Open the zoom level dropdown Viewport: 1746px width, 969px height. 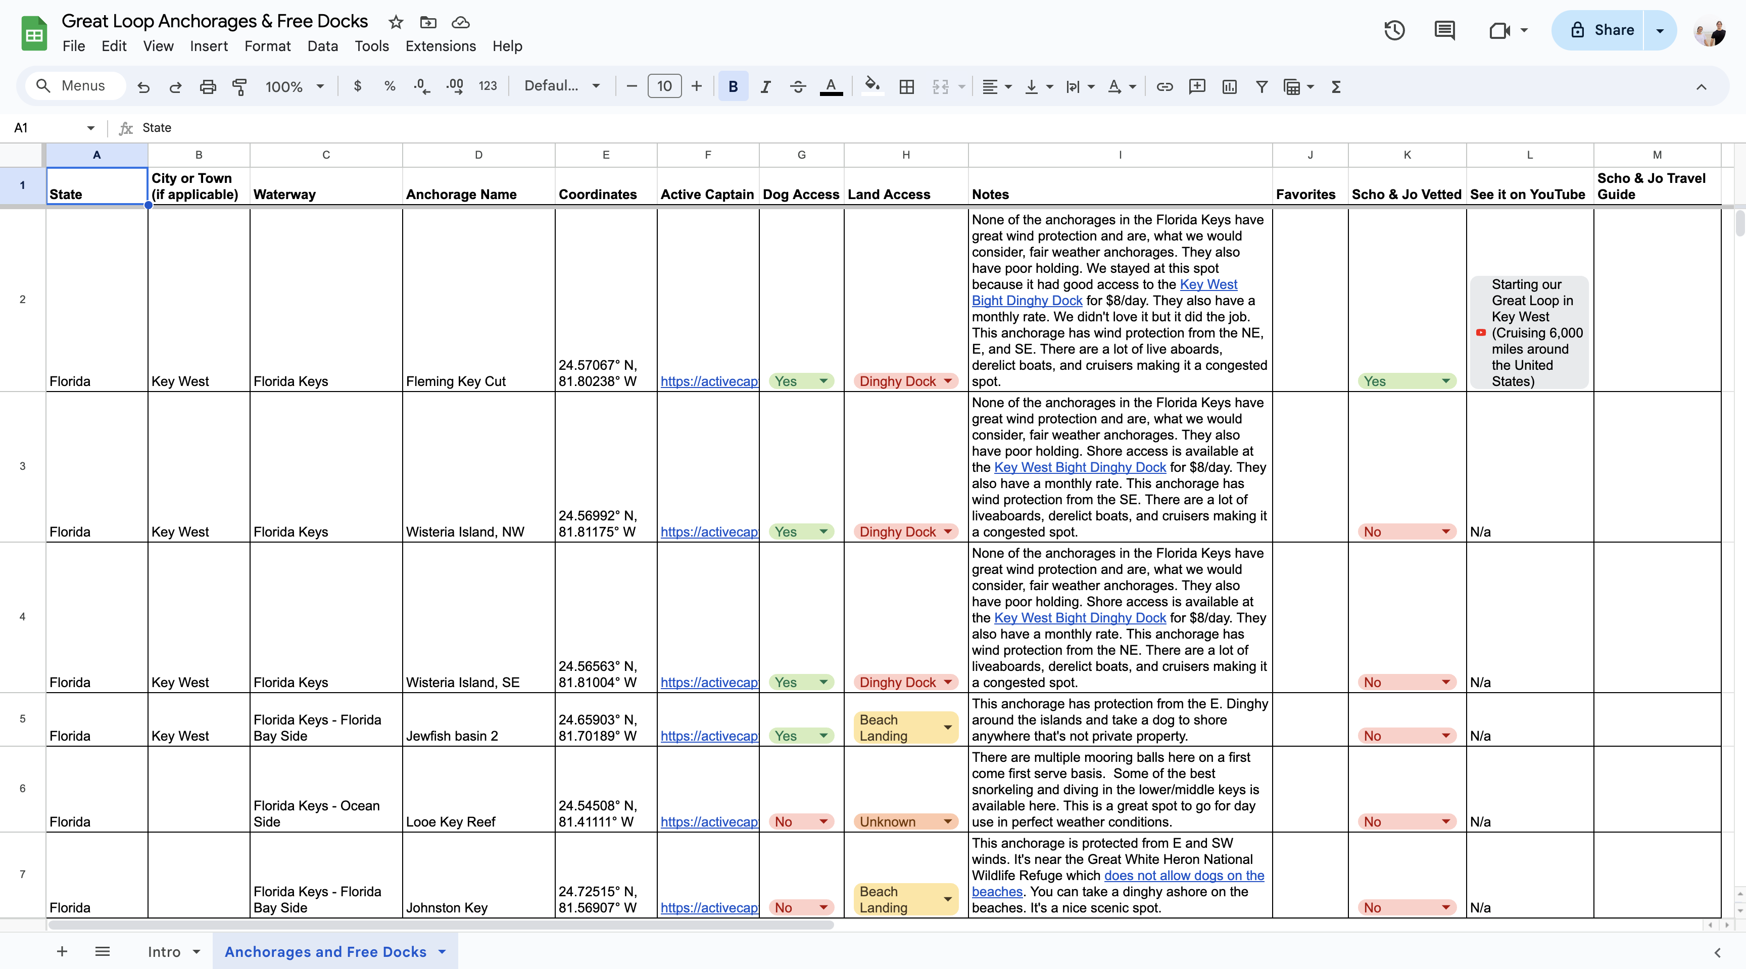pos(295,86)
